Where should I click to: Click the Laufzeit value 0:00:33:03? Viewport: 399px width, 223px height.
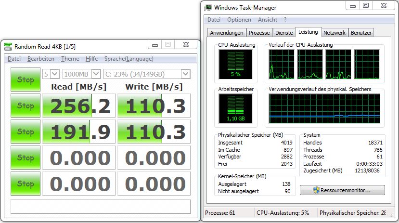(x=369, y=164)
